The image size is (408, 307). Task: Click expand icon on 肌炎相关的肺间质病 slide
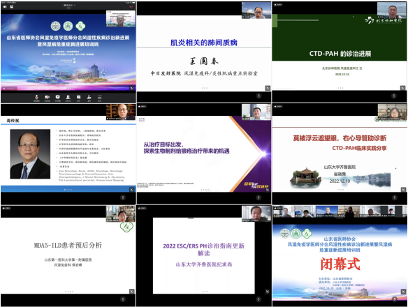(x=268, y=88)
